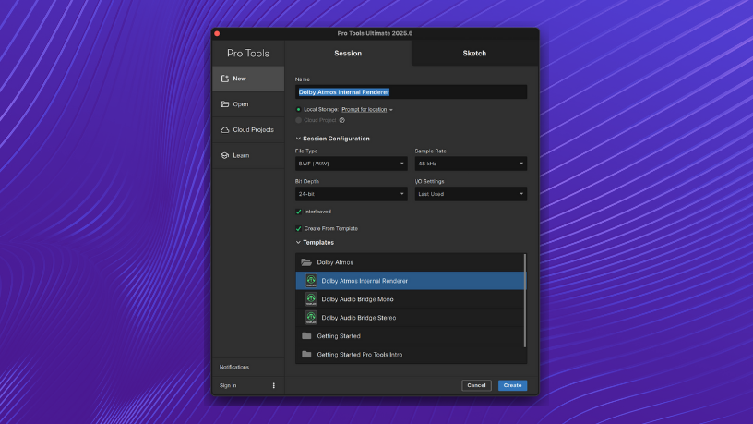Viewport: 753px width, 424px height.
Task: Open the Bit Depth dropdown
Action: 351,194
